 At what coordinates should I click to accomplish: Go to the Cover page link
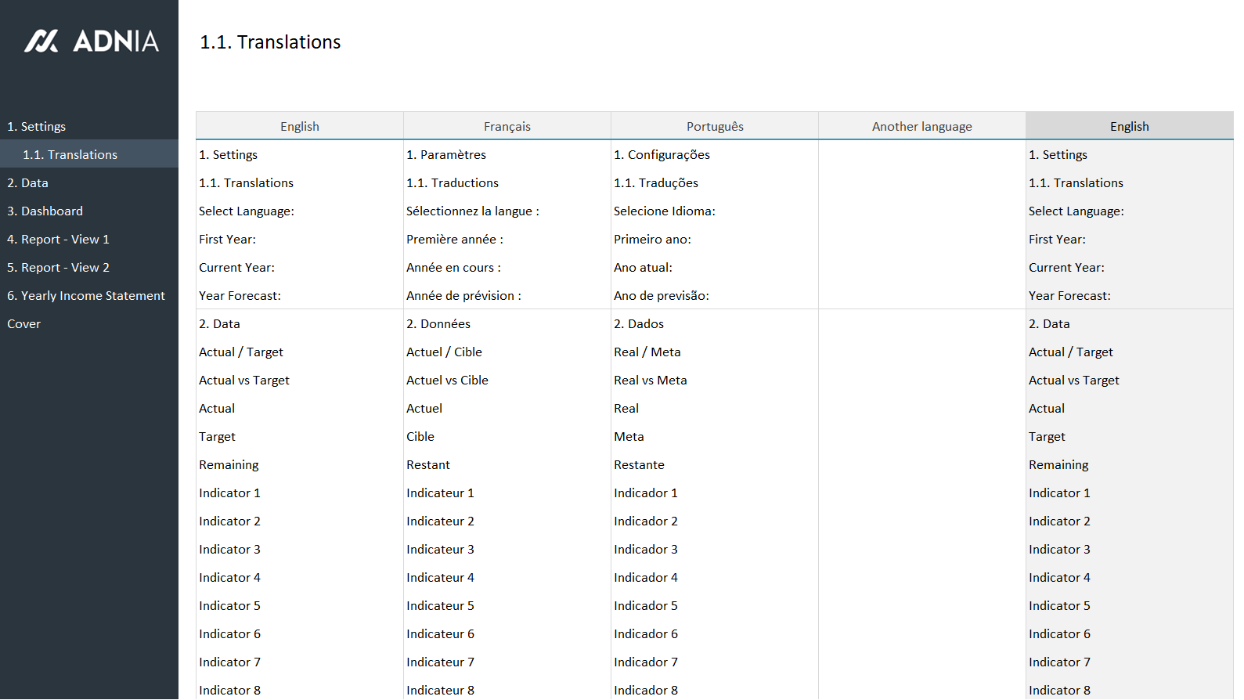[24, 324]
